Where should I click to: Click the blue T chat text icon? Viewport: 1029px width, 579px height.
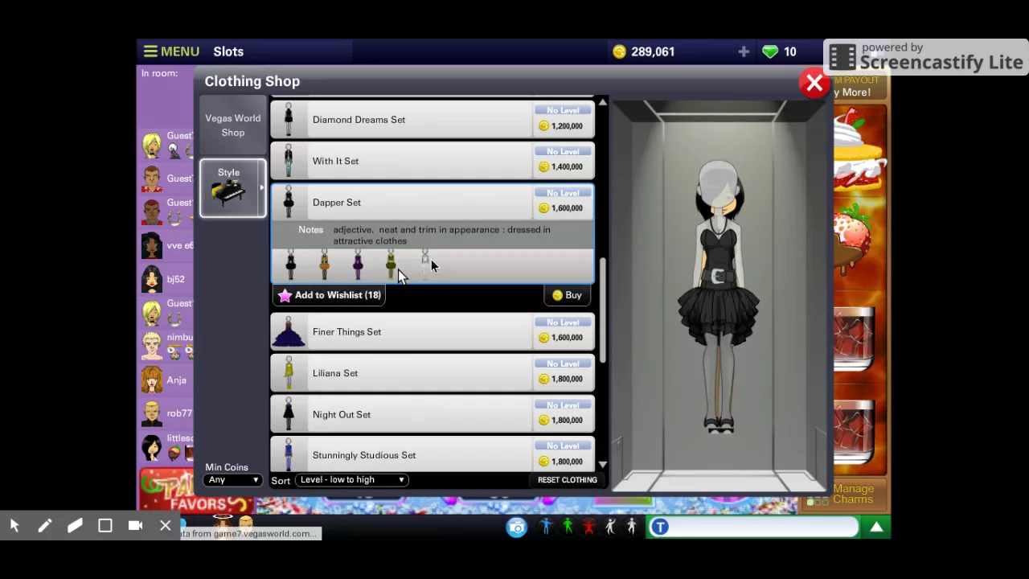point(660,528)
